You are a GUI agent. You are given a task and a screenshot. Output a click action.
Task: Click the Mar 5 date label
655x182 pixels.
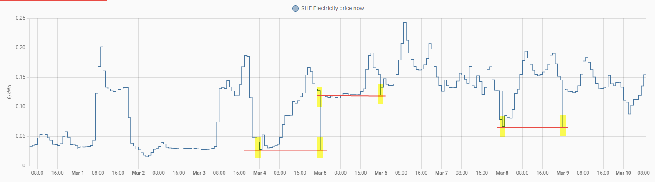[320, 173]
